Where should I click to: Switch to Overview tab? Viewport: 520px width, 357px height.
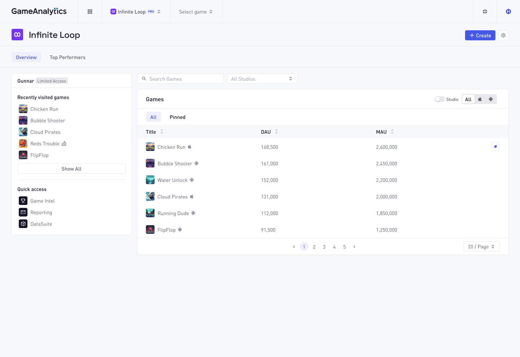click(26, 57)
